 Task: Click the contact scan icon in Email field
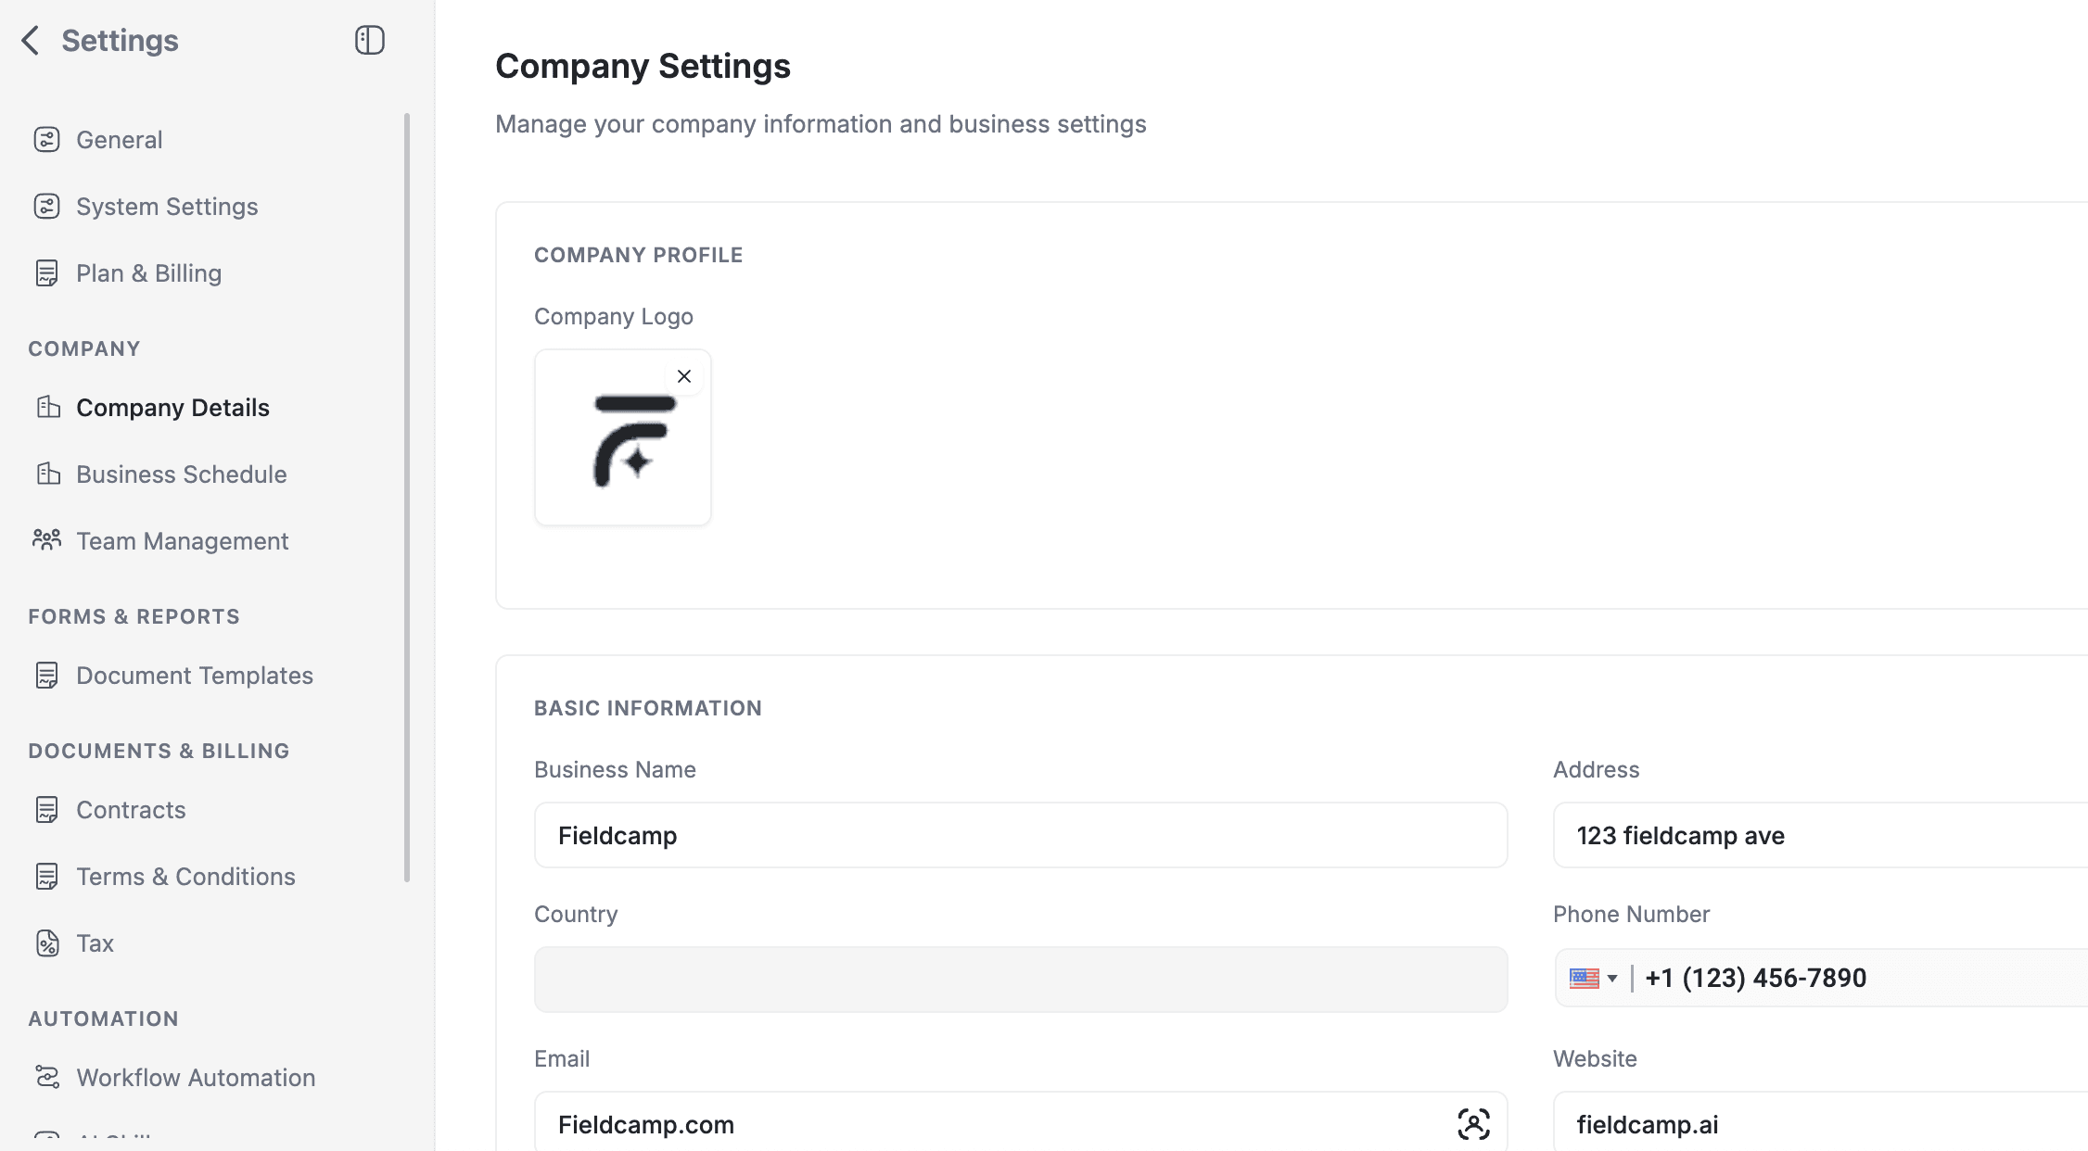point(1473,1122)
